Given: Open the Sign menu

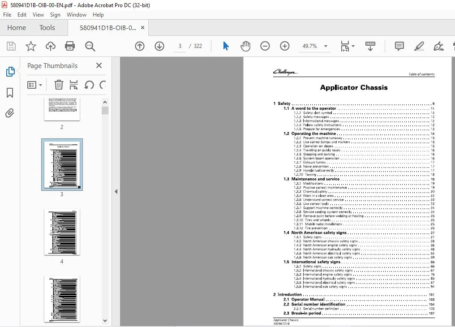Looking at the screenshot, I should pos(55,15).
